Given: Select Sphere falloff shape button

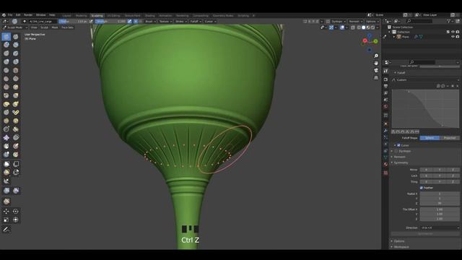Looking at the screenshot, I should pos(430,138).
